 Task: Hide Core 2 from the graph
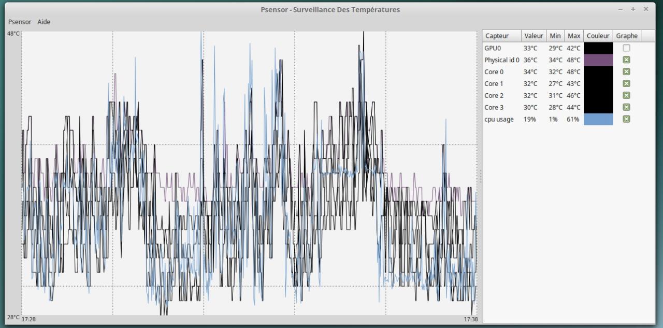627,95
